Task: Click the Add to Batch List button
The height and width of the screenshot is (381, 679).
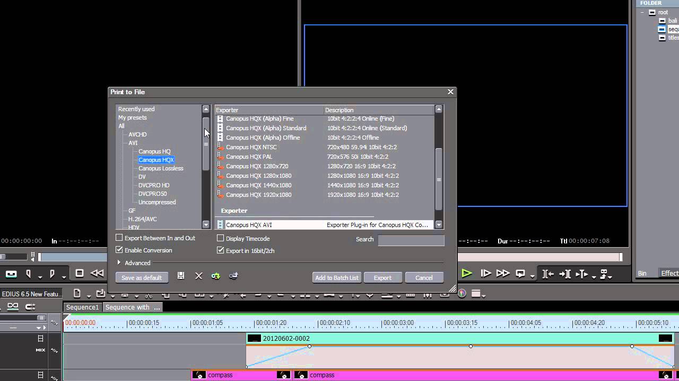Action: point(337,278)
